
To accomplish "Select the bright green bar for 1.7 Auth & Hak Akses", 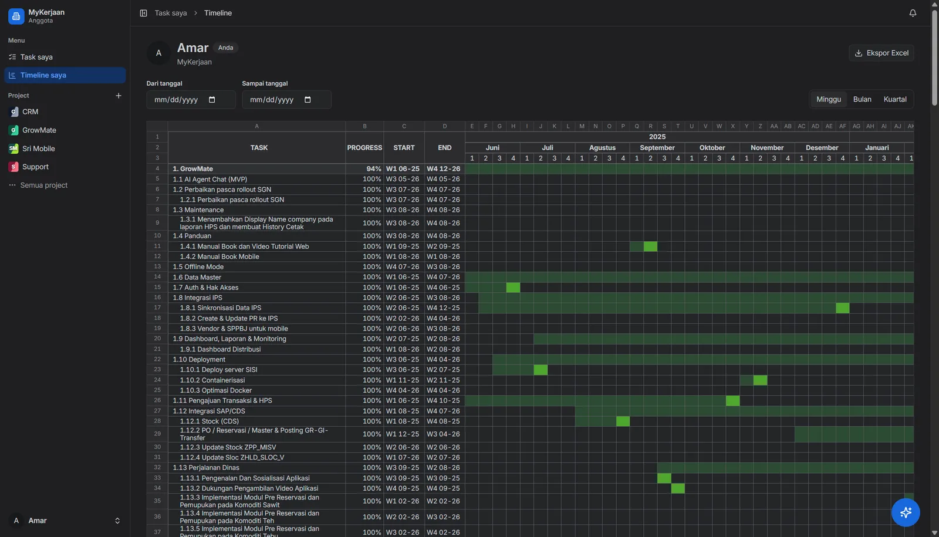I will pos(513,288).
